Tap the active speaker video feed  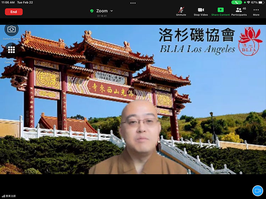click(133, 99)
